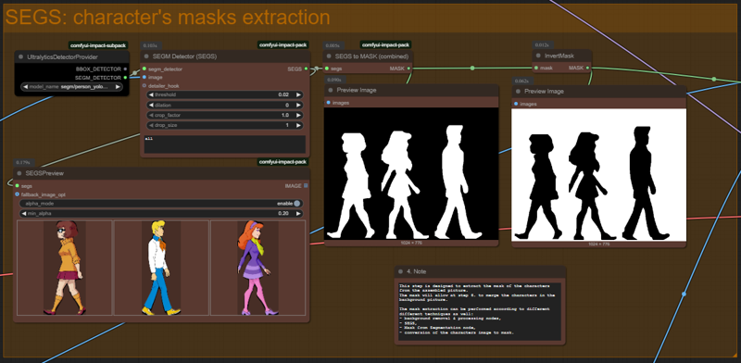This screenshot has height=363, width=741.
Task: Increase drop_size with the right arrow
Action: tap(298, 125)
